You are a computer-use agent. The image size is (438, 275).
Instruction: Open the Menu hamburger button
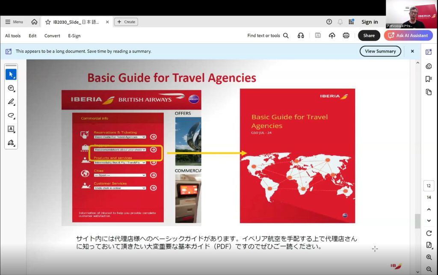coord(14,22)
